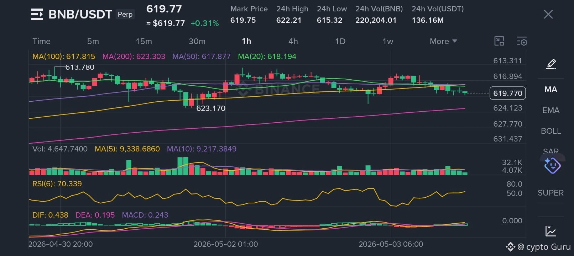The image size is (574, 256).
Task: Open the drawing tools pencil icon
Action: point(551,64)
